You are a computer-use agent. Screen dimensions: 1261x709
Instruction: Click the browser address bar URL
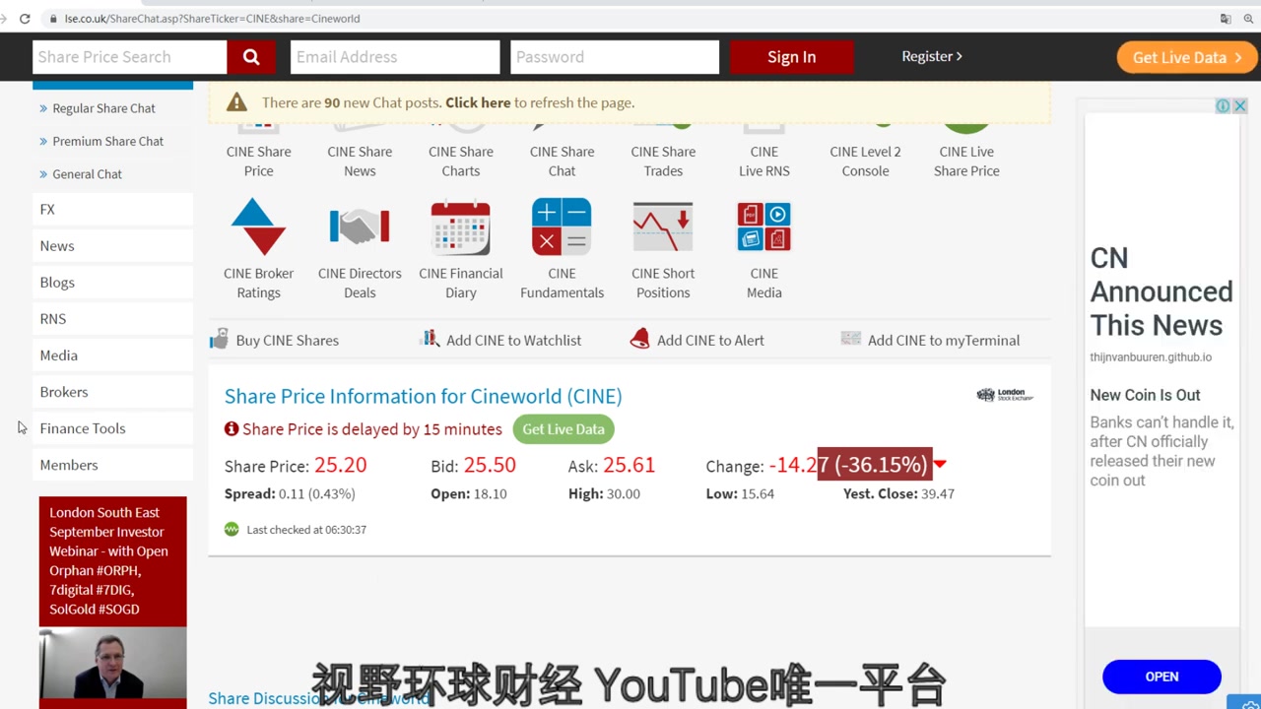[x=212, y=18]
